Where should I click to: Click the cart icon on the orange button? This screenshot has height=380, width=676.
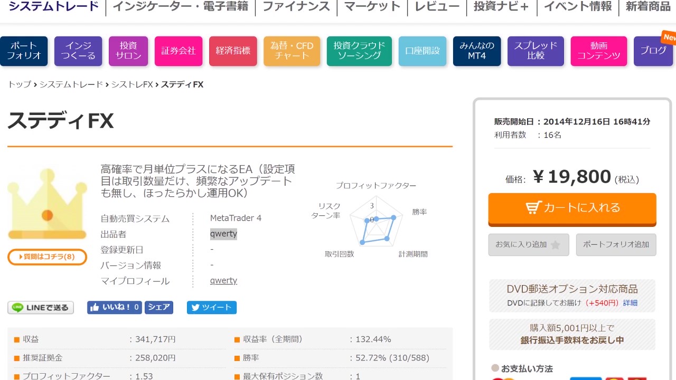[x=534, y=207]
